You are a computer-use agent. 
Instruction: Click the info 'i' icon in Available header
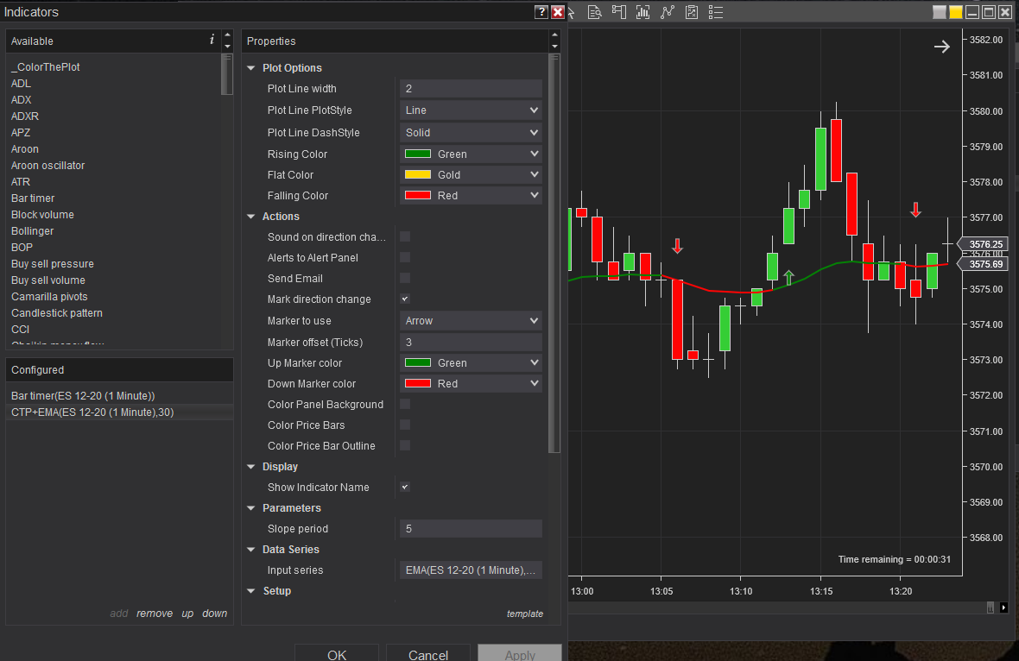pyautogui.click(x=212, y=41)
